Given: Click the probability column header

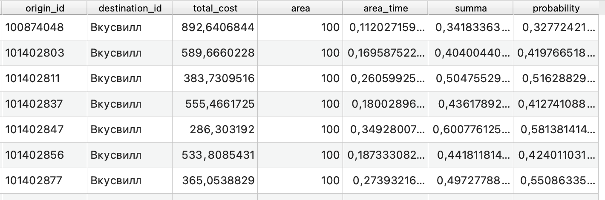Looking at the screenshot, I should 556,8.
